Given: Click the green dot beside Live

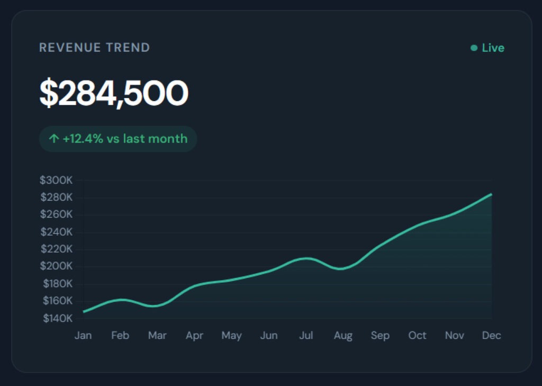Looking at the screenshot, I should [x=474, y=48].
